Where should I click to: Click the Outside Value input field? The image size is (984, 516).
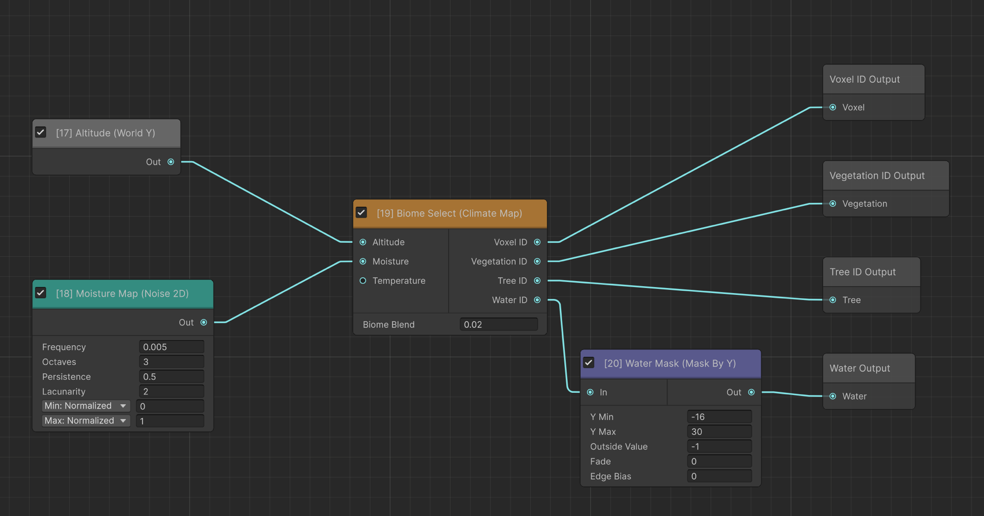(x=719, y=447)
